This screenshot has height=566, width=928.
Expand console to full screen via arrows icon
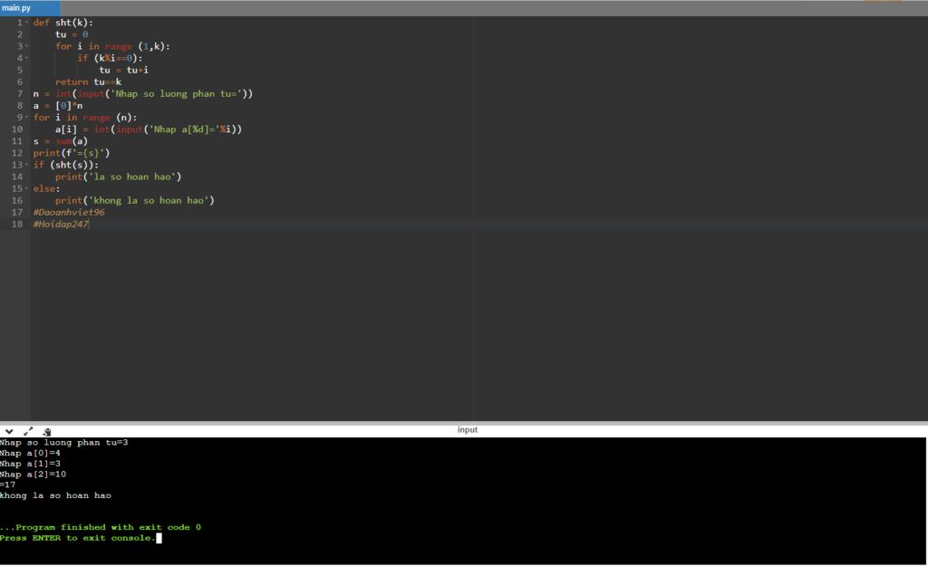pyautogui.click(x=28, y=432)
